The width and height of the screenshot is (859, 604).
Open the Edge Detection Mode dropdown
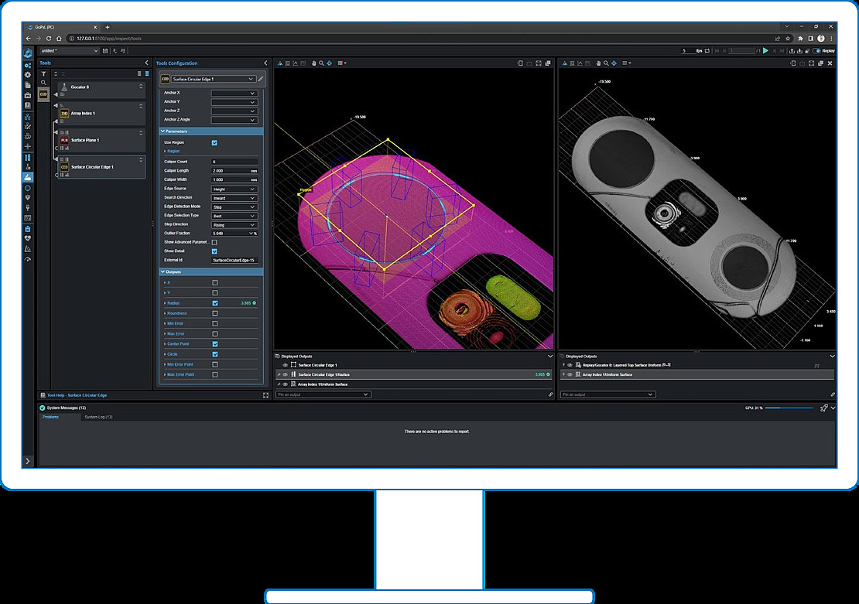tap(234, 207)
